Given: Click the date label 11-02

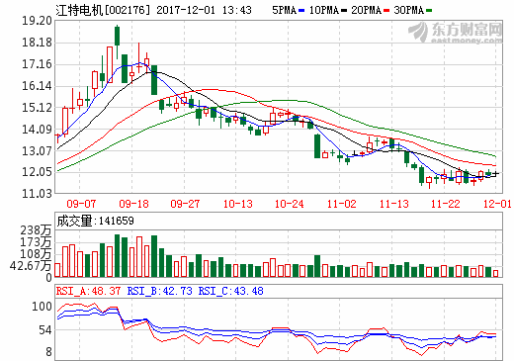Looking at the screenshot, I should [x=342, y=204].
